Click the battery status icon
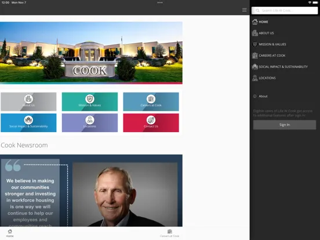 tap(315, 2)
